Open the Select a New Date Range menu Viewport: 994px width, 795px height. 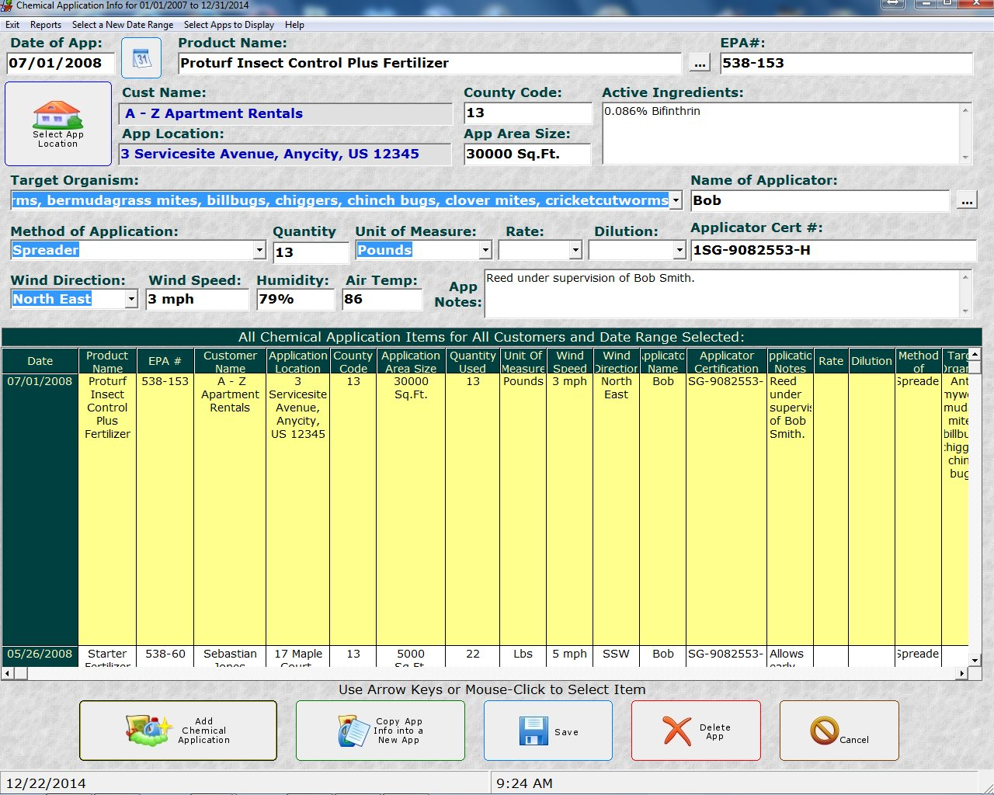coord(123,24)
